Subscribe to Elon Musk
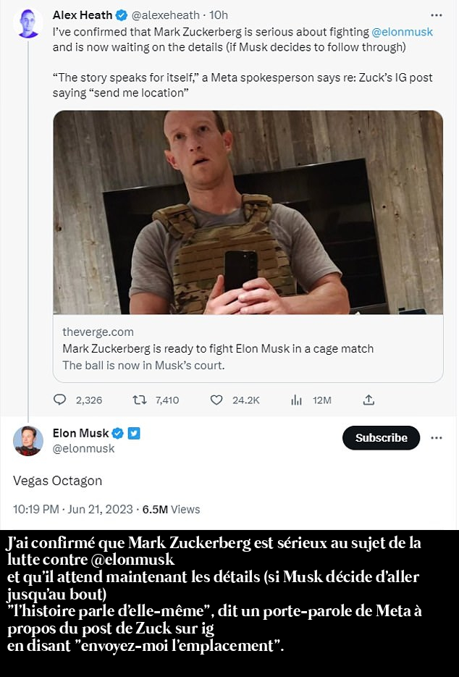 (381, 438)
